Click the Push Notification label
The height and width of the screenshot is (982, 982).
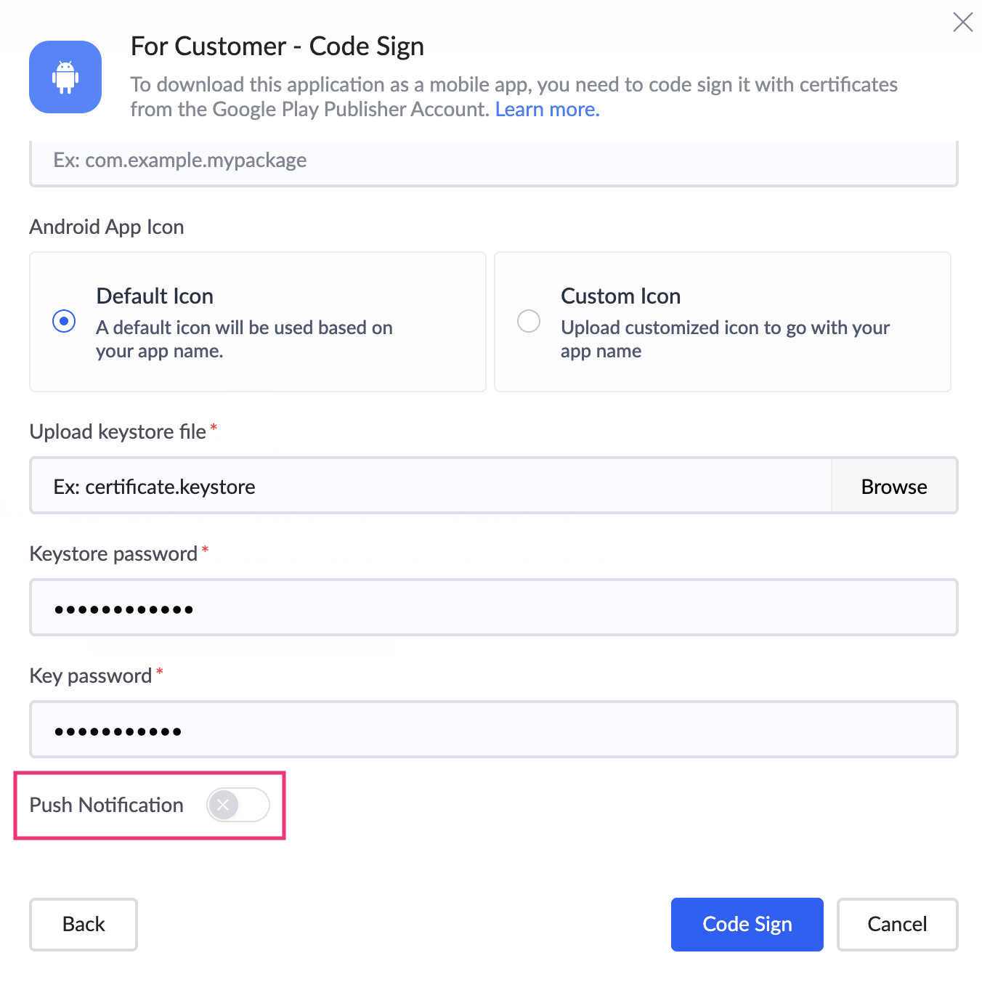107,805
